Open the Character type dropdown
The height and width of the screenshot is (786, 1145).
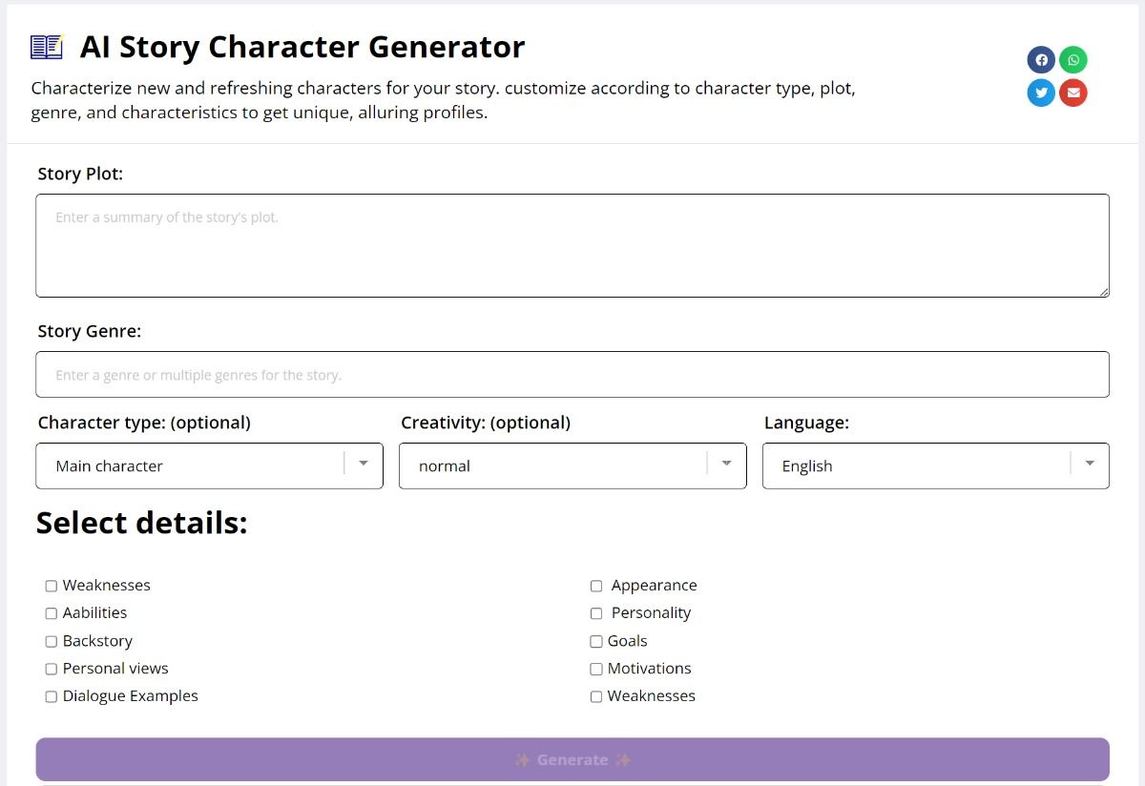click(363, 465)
